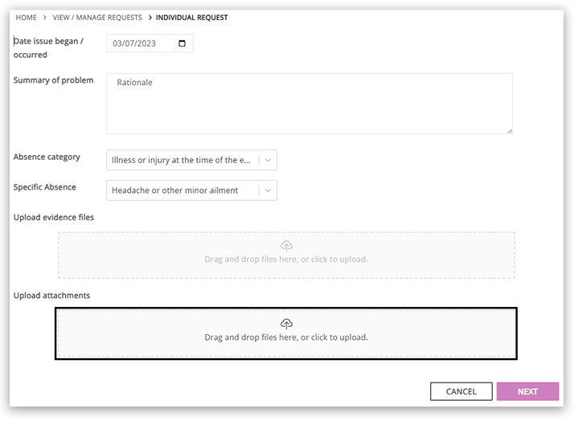
Task: Focus the date field showing 03/07/2023
Action: click(x=138, y=43)
